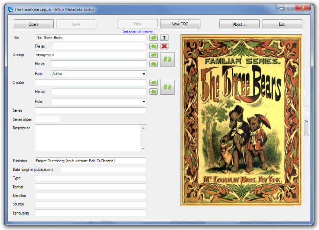Click the Series index input field
Image resolution: width=319 pixels, height=230 pixels.
coord(48,119)
